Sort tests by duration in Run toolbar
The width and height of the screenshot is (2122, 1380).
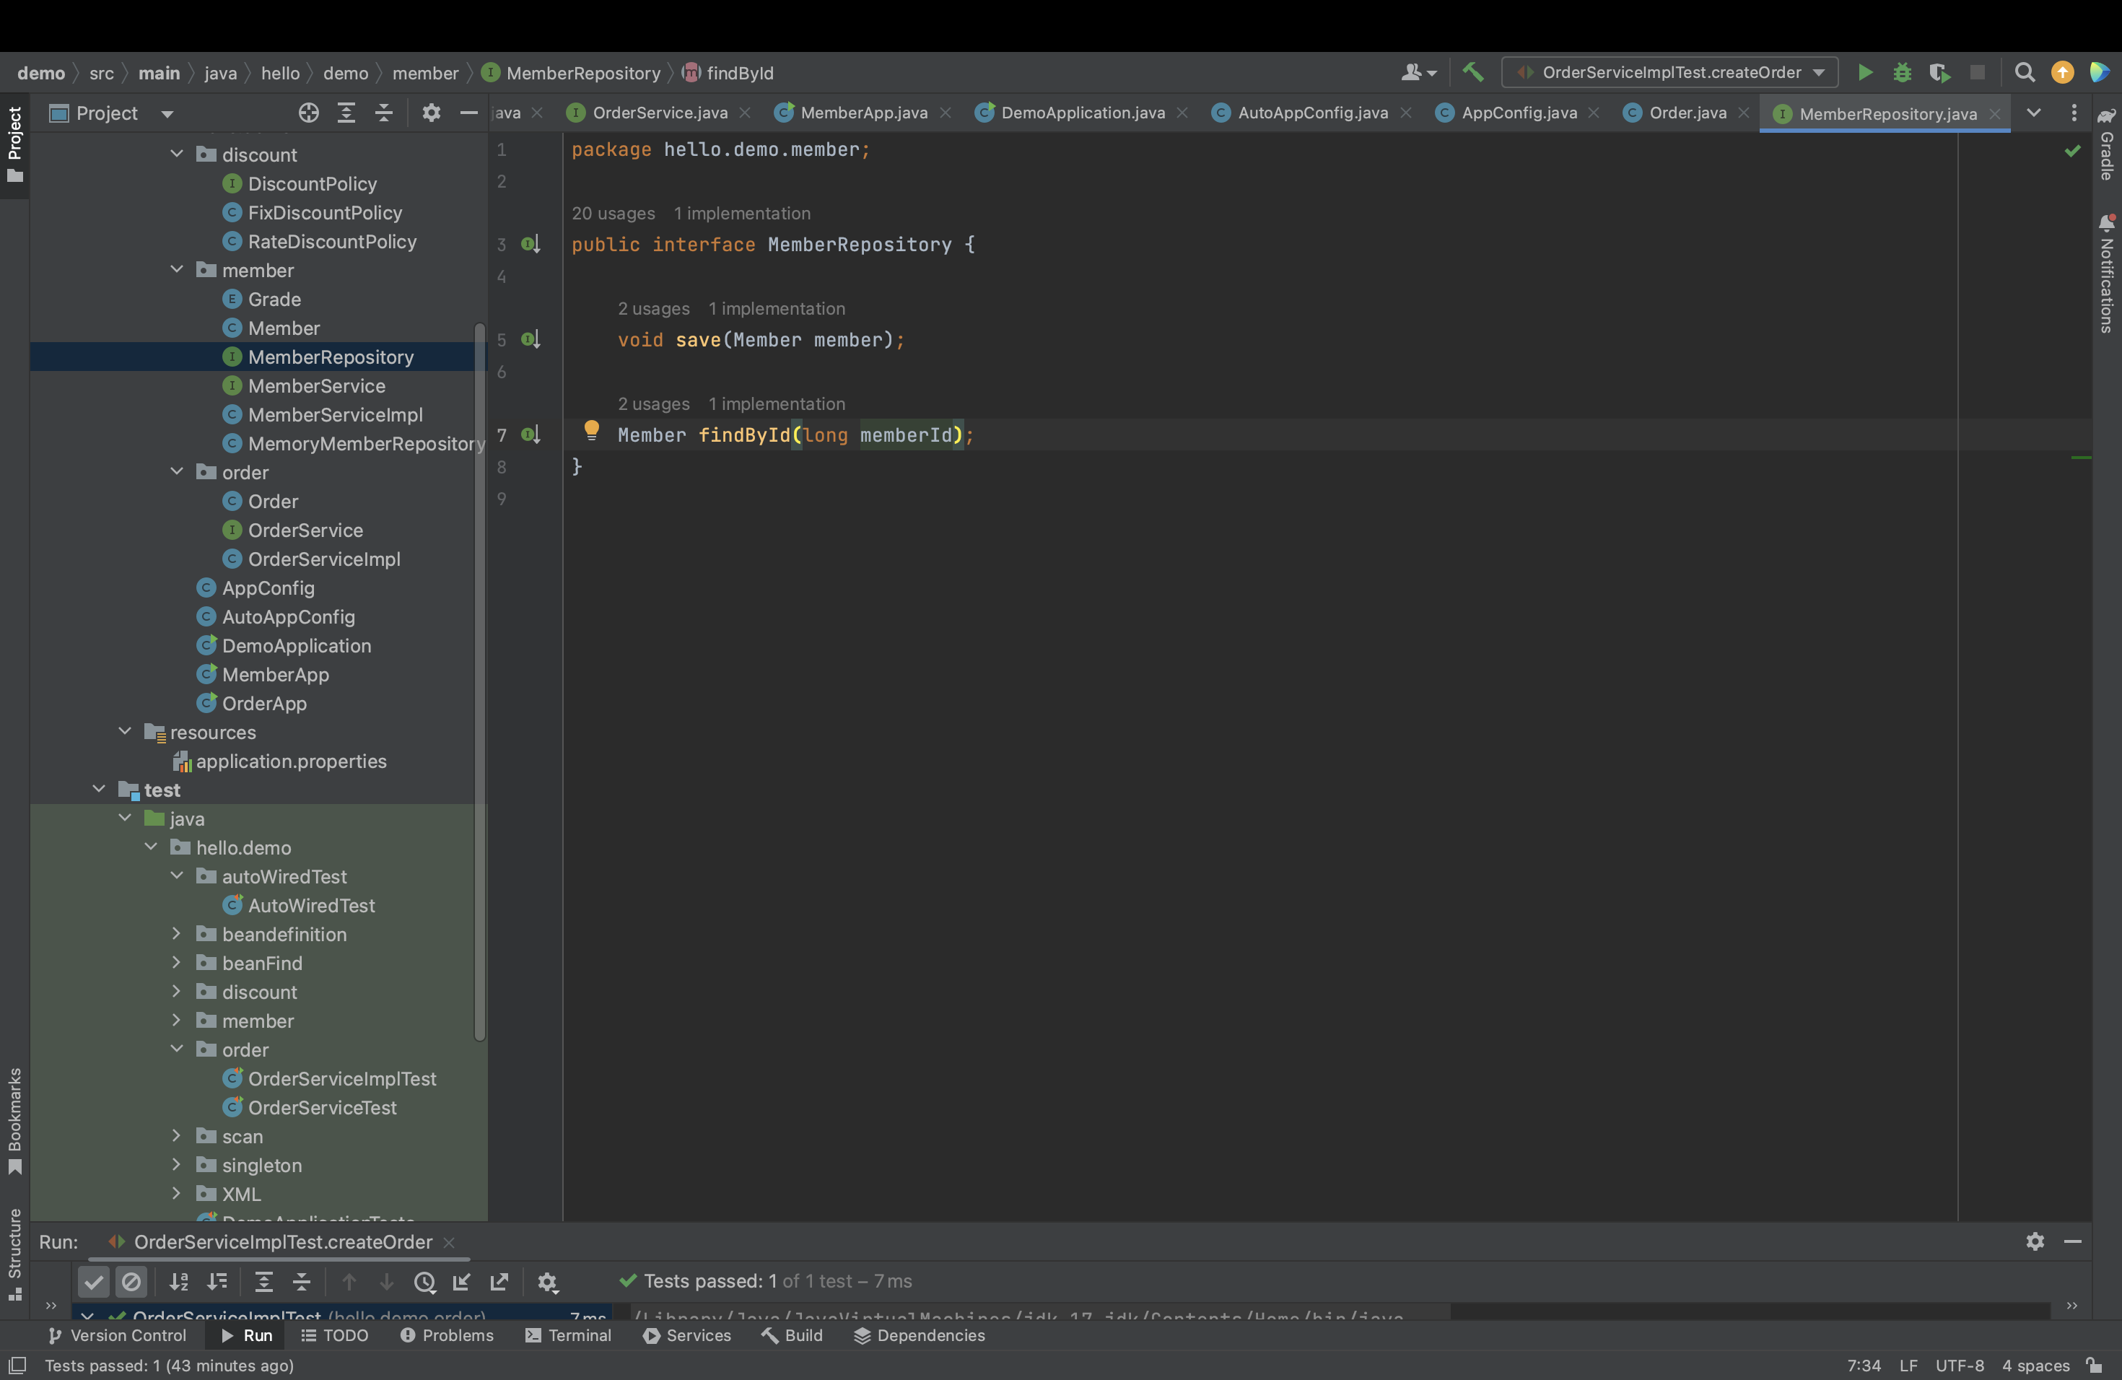pyautogui.click(x=217, y=1282)
